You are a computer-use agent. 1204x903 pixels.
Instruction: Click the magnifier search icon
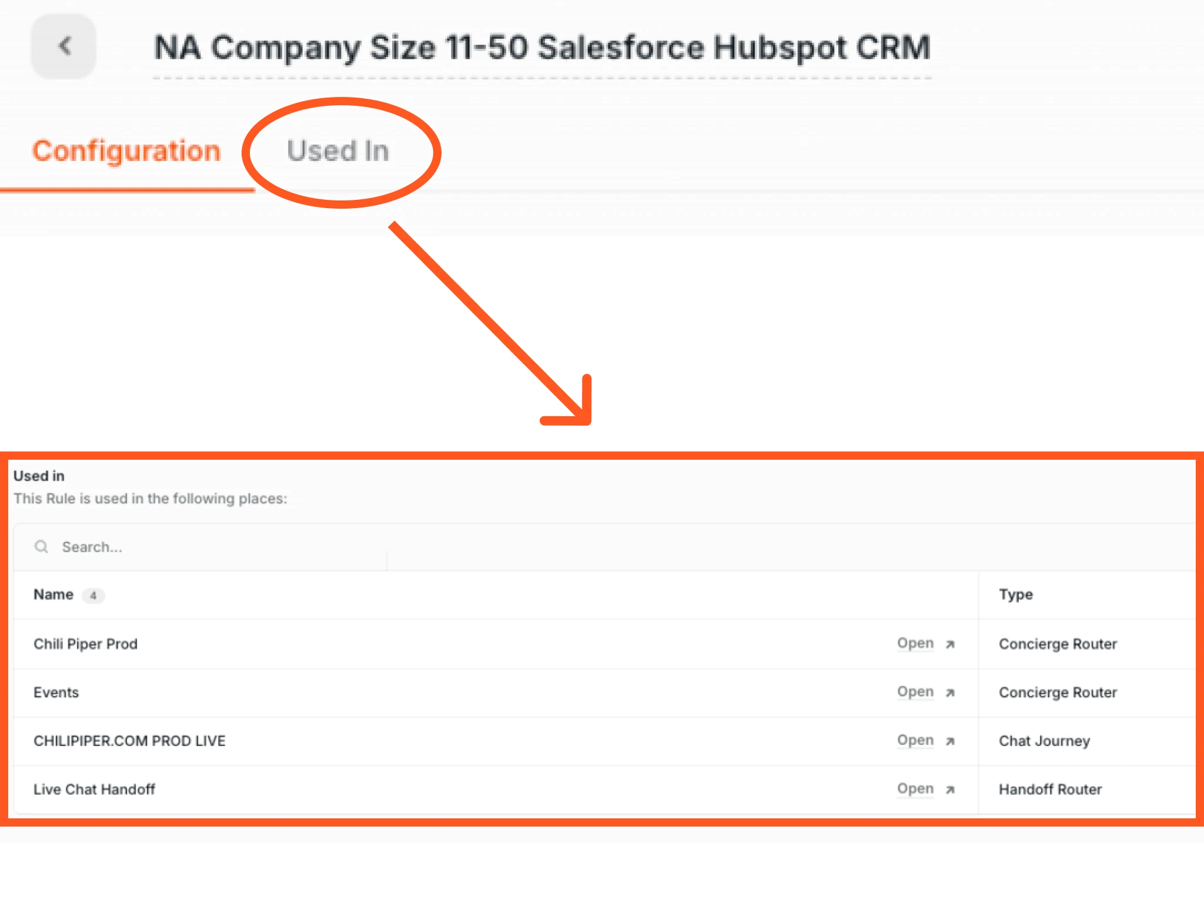(x=41, y=547)
